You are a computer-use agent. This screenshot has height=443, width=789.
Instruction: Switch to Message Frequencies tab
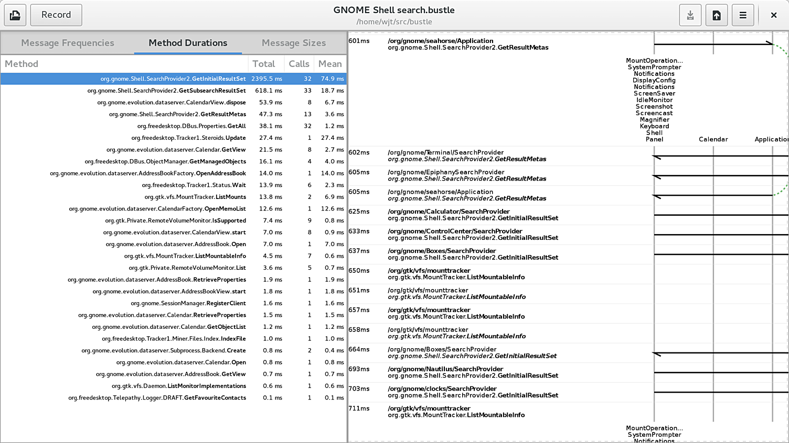click(68, 43)
